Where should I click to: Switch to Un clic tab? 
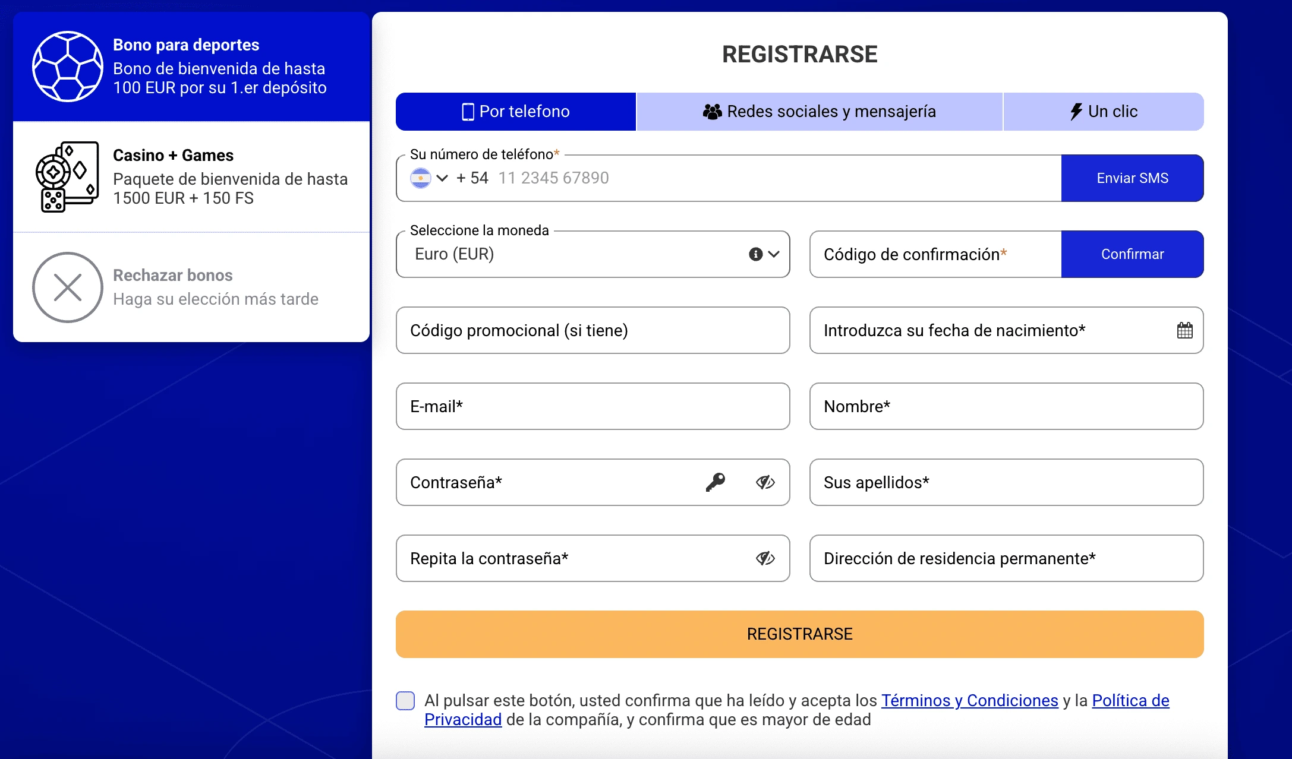pos(1104,112)
